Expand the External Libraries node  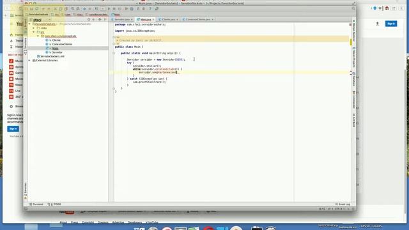click(x=29, y=60)
